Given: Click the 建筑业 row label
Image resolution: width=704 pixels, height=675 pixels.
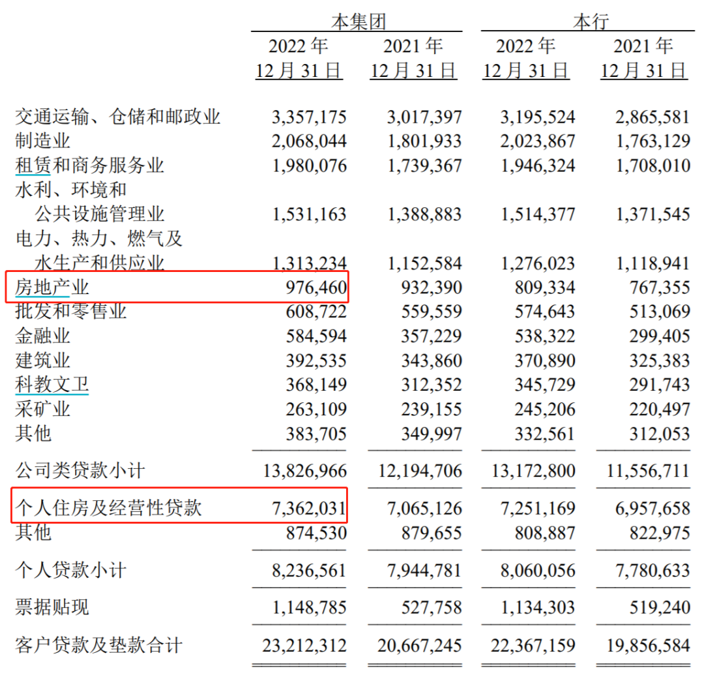Looking at the screenshot, I should click(42, 360).
